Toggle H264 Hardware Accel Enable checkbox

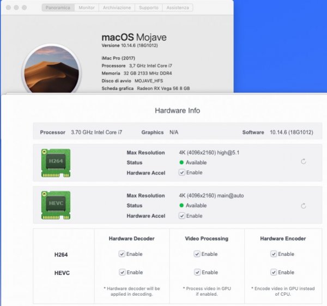pos(181,172)
